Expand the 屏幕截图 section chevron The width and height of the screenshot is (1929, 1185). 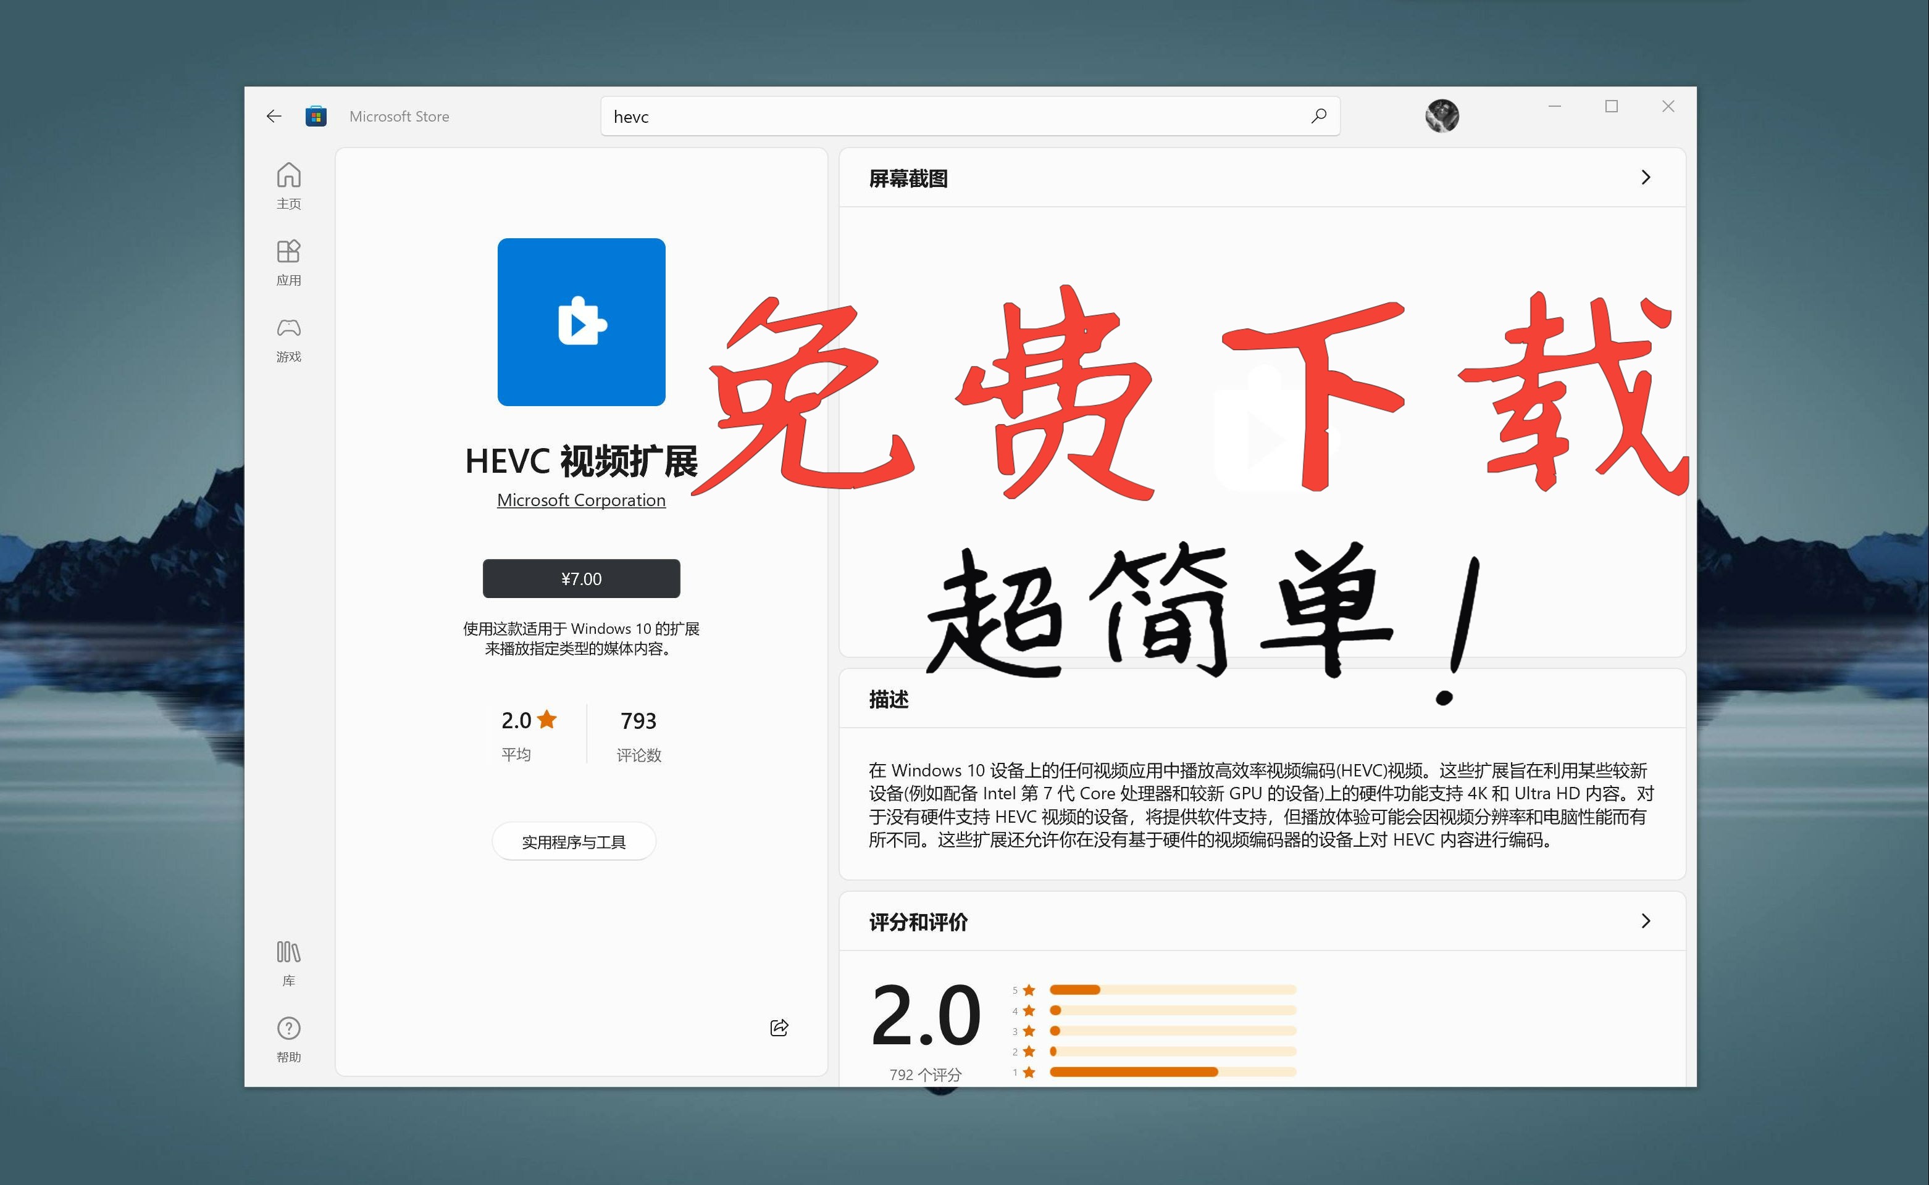tap(1645, 178)
